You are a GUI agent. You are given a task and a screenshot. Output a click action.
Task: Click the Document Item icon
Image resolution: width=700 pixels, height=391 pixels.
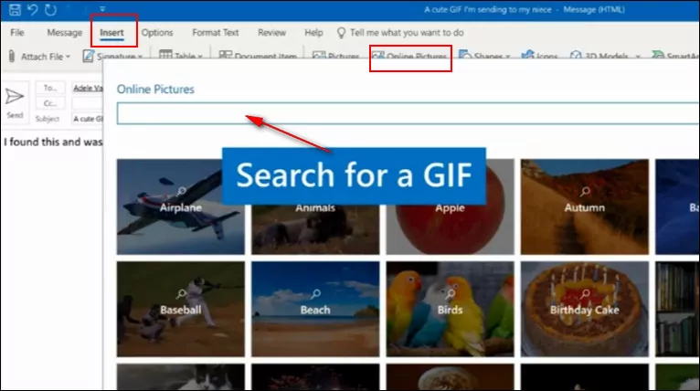225,55
